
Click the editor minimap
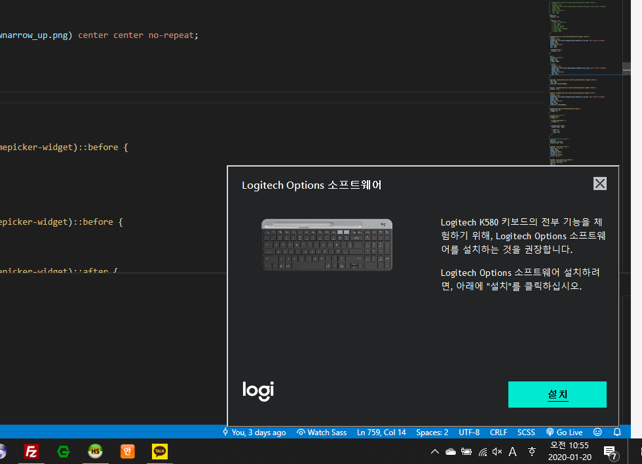click(x=584, y=82)
